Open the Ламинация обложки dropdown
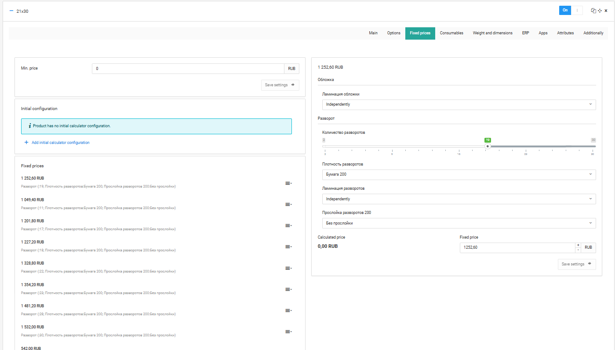The width and height of the screenshot is (615, 350). [x=459, y=104]
